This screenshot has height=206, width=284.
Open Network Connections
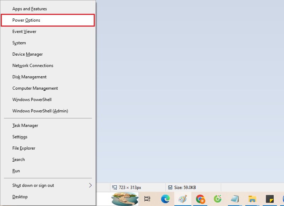[x=48, y=66]
